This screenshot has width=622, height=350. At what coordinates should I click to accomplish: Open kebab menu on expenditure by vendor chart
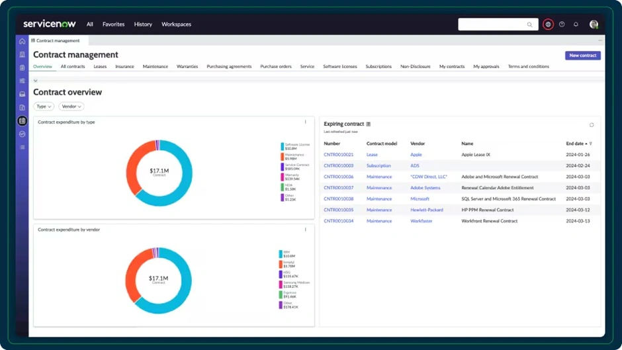click(305, 230)
